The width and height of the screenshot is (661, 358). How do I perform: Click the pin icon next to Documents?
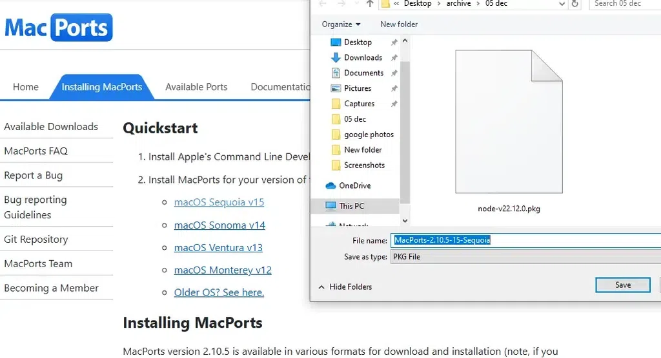(394, 73)
